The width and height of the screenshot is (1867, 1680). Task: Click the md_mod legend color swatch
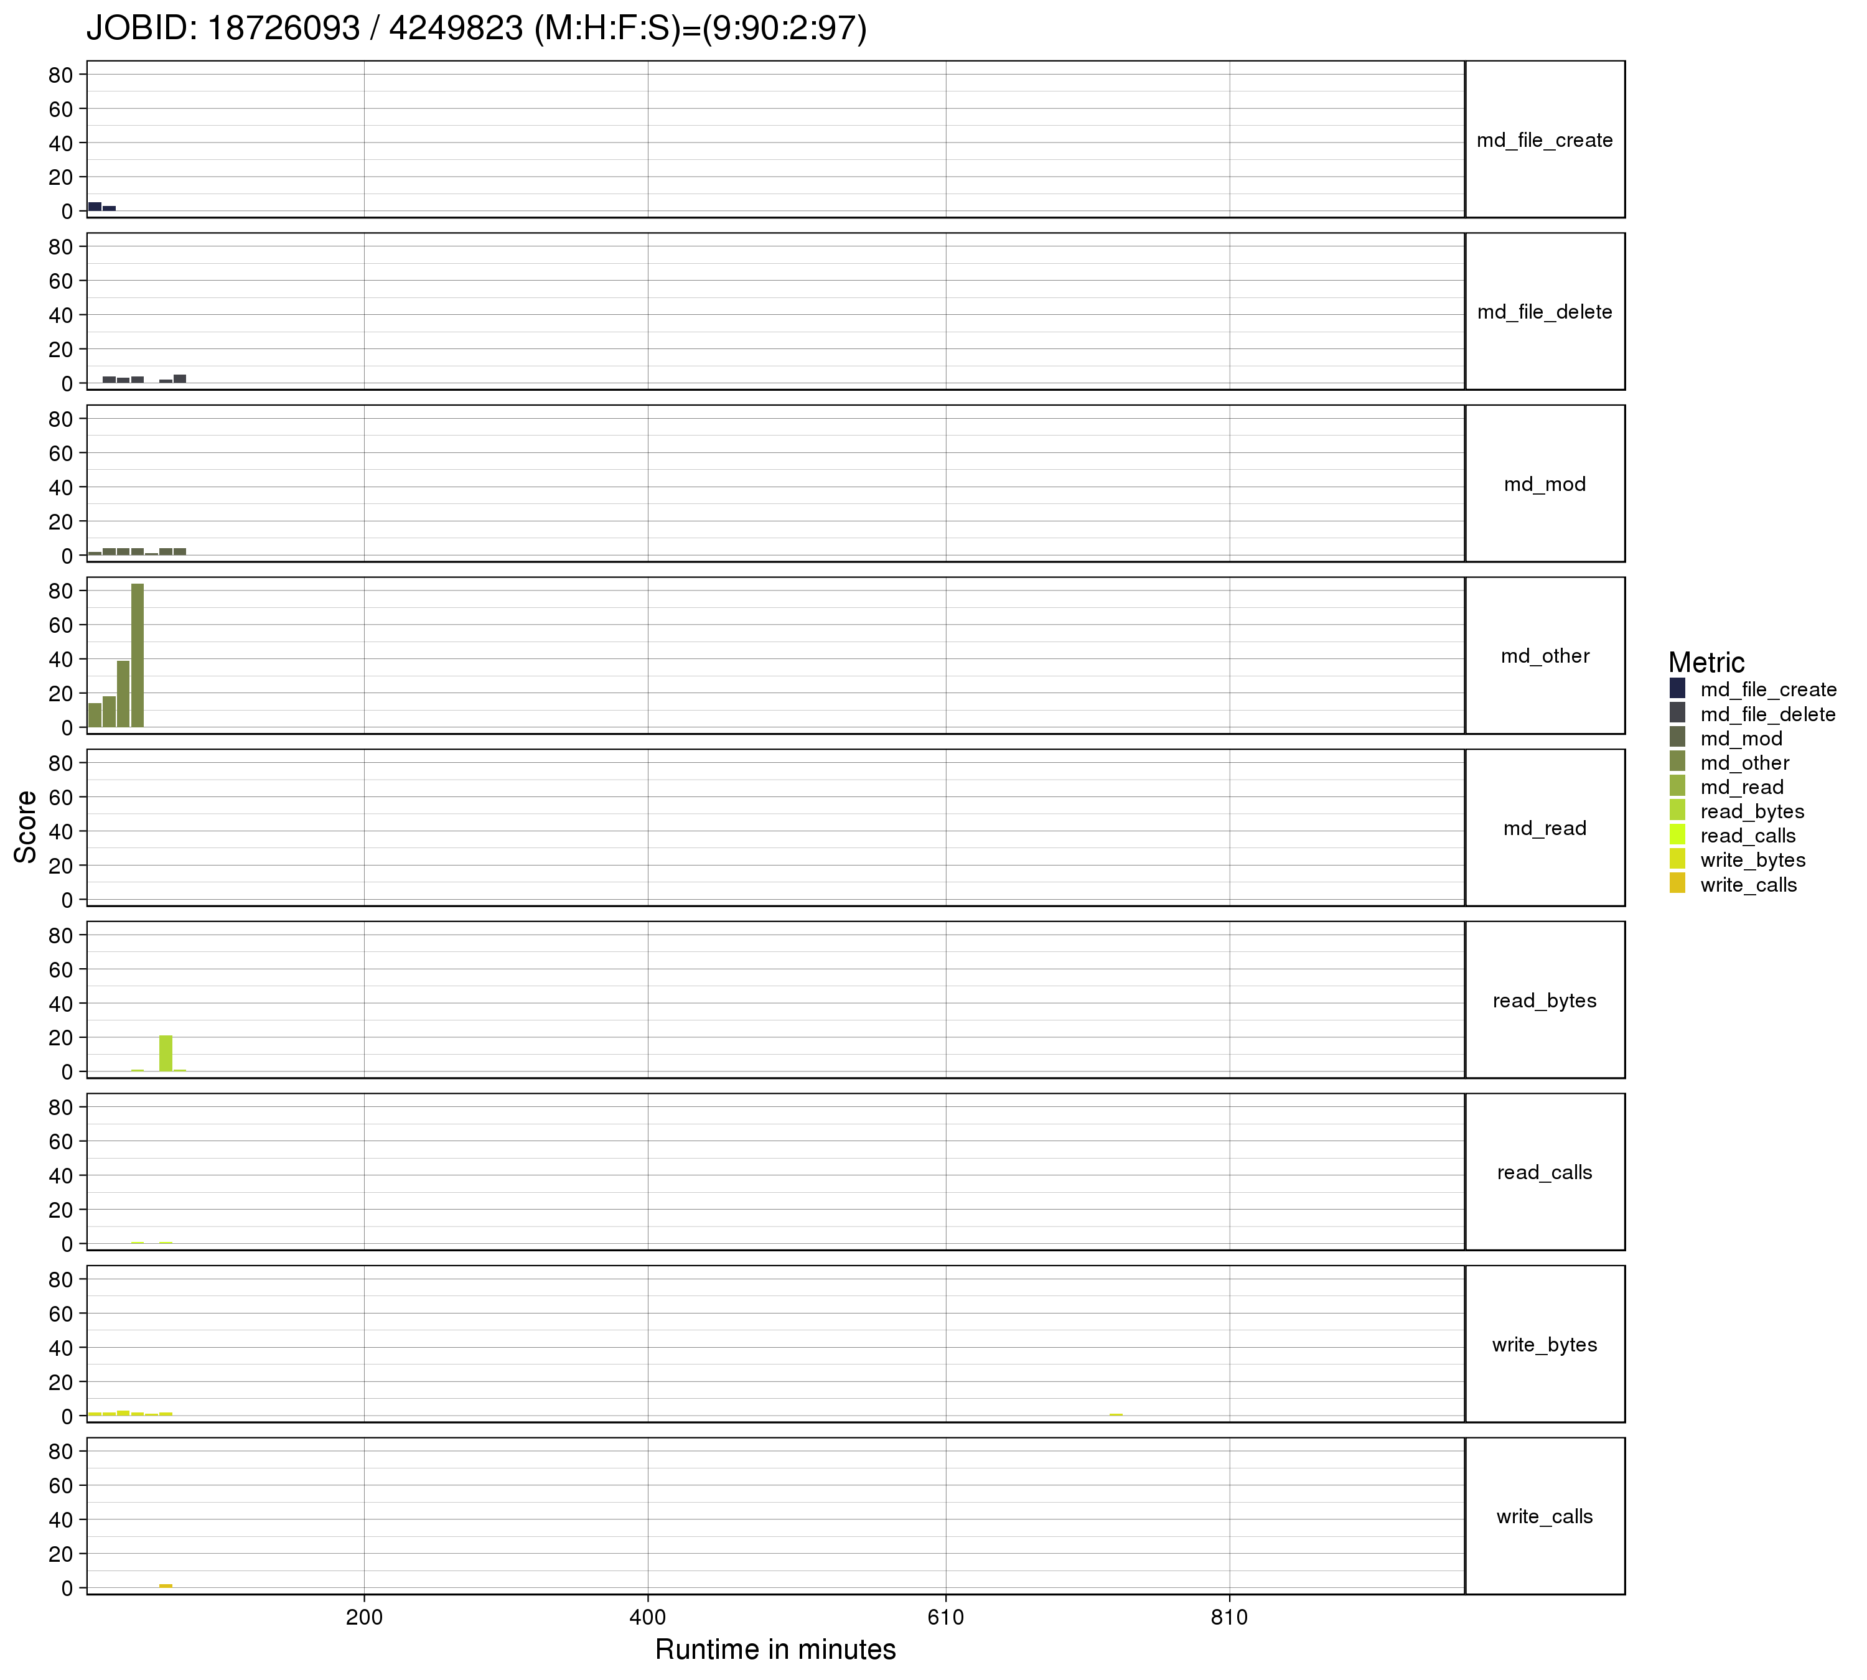[1677, 737]
